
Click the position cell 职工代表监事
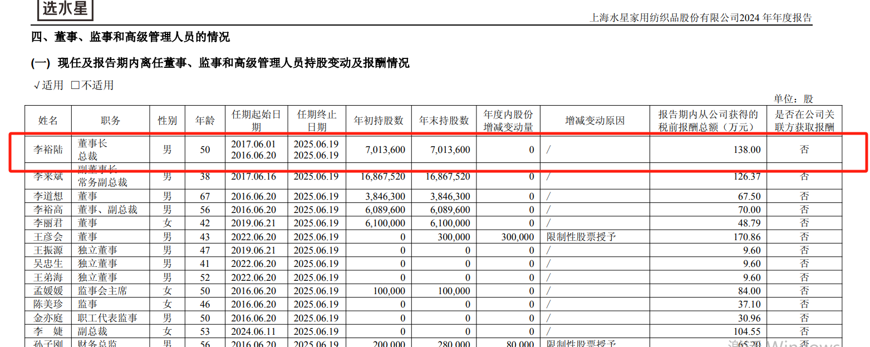tap(107, 318)
